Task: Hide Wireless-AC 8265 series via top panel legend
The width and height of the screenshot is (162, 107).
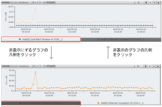Action: tap(41, 39)
